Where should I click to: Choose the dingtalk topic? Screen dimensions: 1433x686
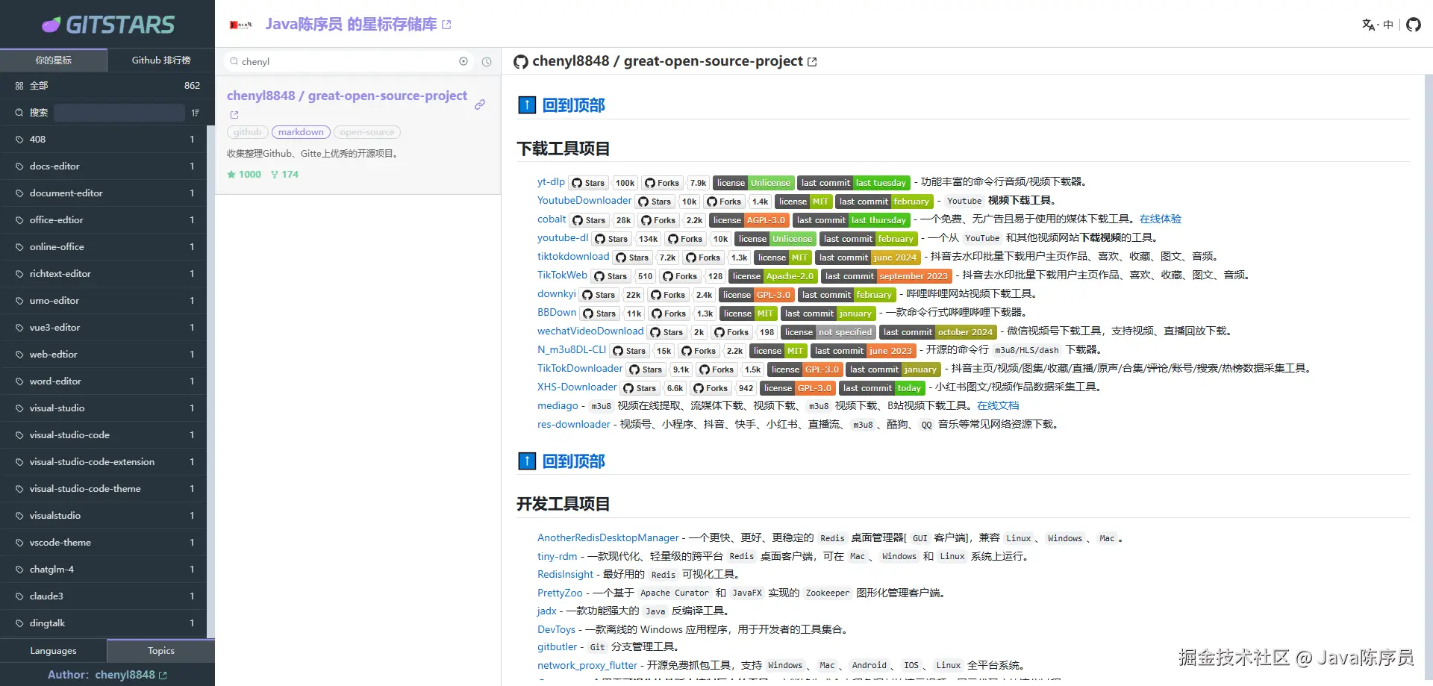[103, 623]
